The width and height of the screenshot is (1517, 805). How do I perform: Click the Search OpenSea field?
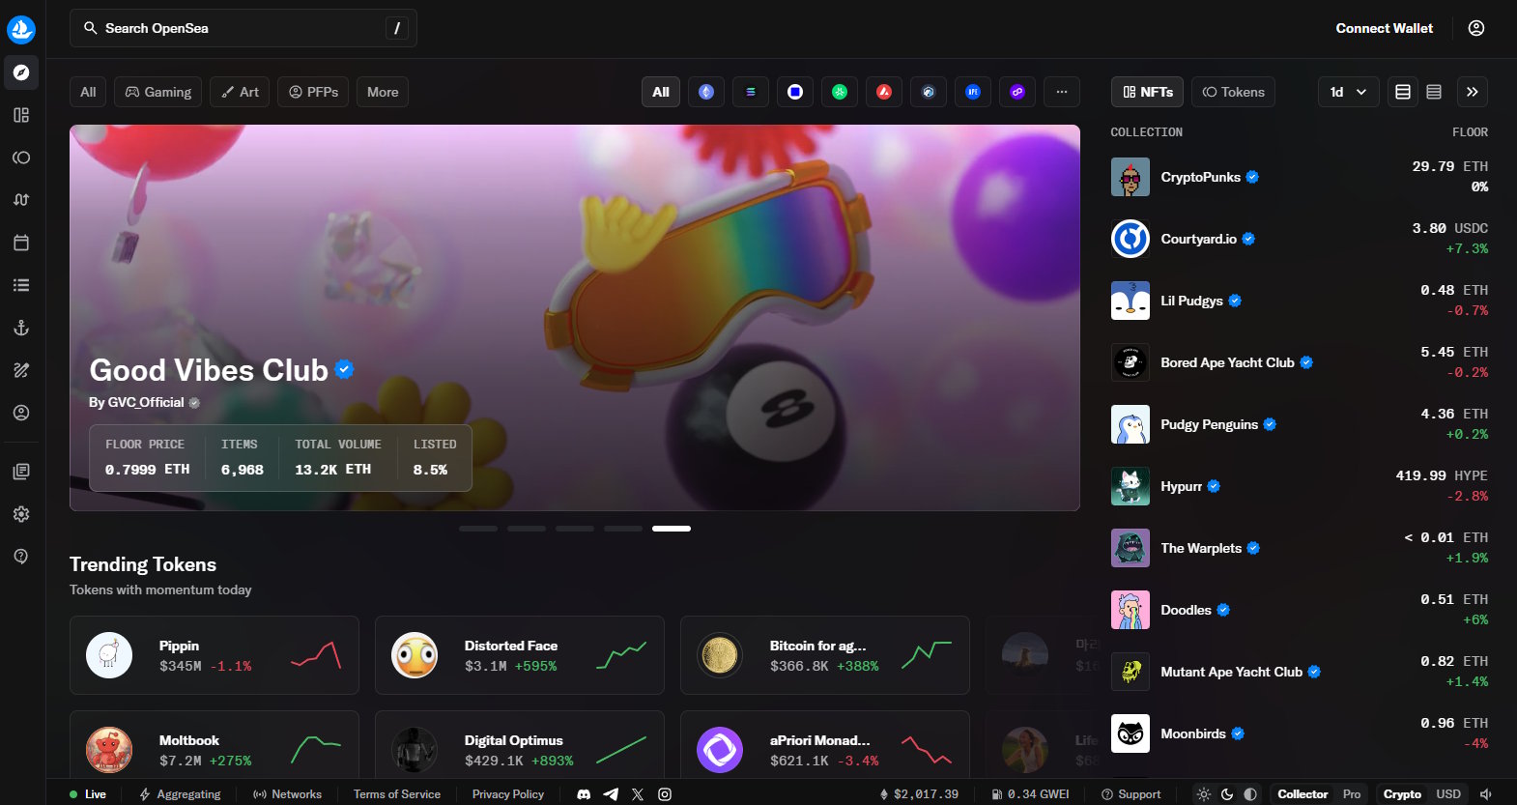coord(243,28)
